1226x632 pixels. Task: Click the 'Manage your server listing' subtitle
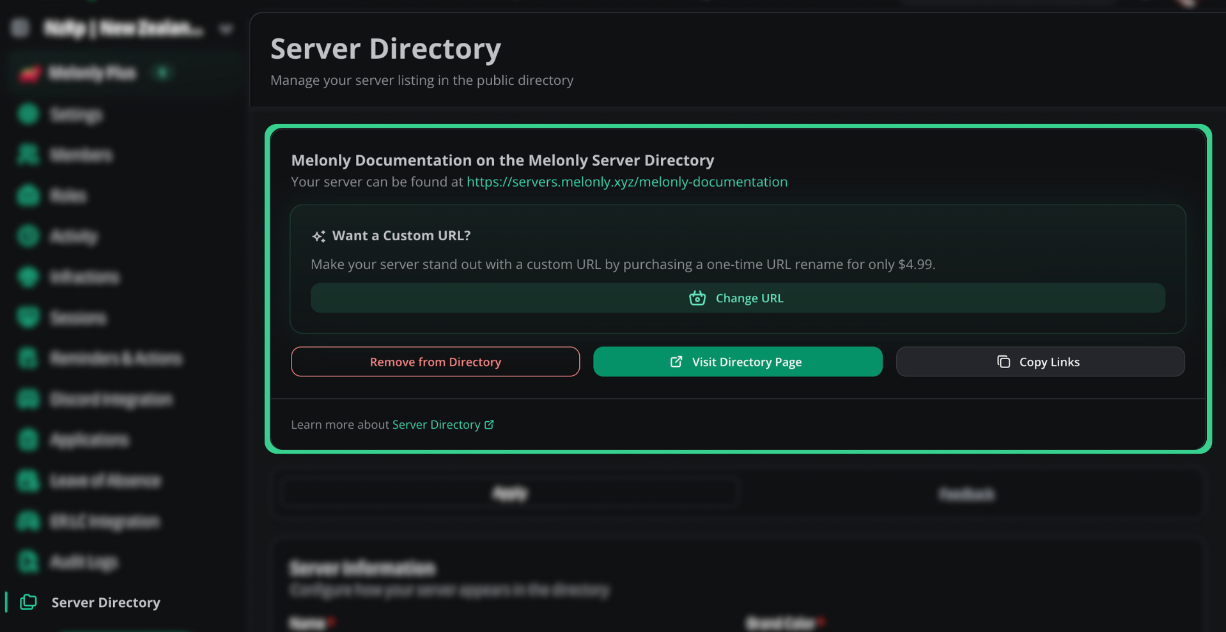click(422, 81)
